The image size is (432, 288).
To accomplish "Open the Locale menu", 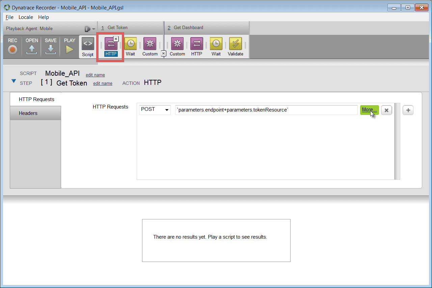I will 26,17.
